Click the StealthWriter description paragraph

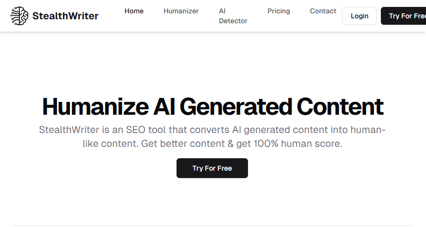[x=212, y=136]
